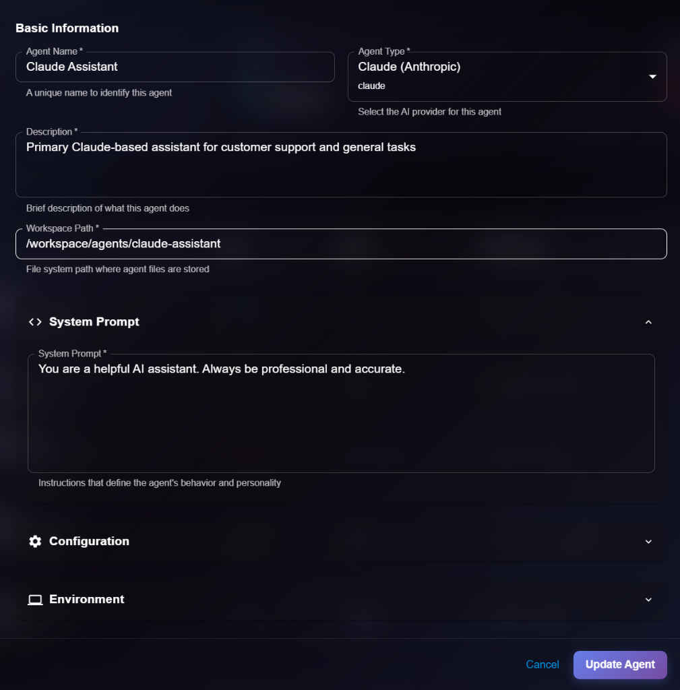This screenshot has width=680, height=690.
Task: Open the Agent Type dropdown arrow
Action: coord(652,77)
